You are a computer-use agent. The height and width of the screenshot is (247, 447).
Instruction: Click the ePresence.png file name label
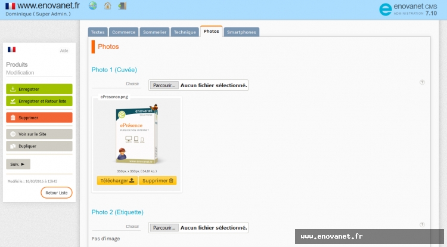tap(114, 97)
